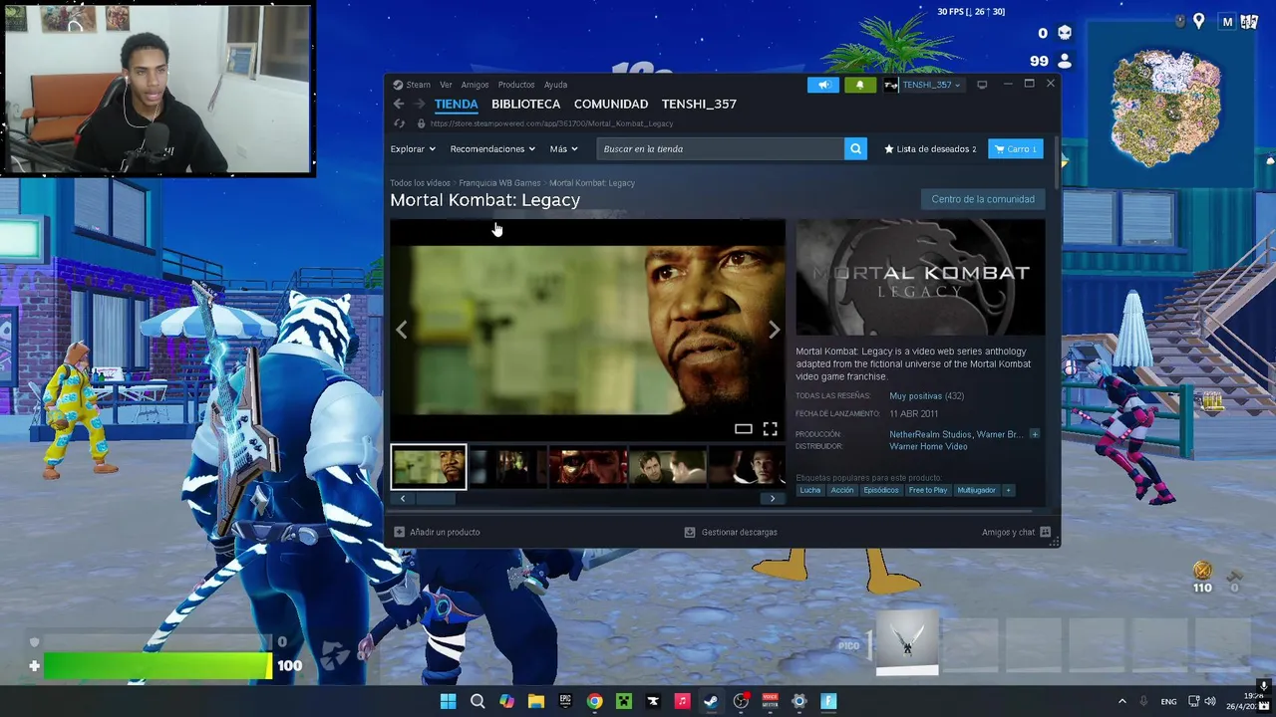Switch Steam to Big Picture mode icon
Image resolution: width=1276 pixels, height=717 pixels.
982,85
